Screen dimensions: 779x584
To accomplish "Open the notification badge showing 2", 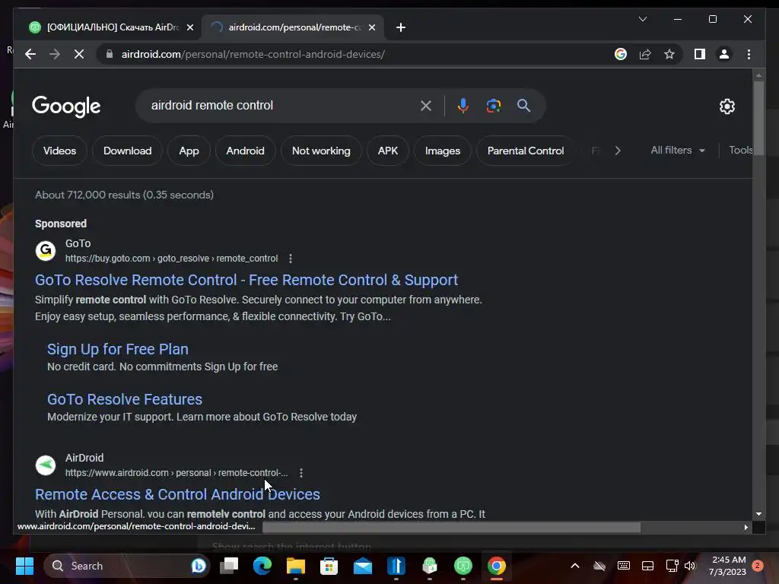I will (x=758, y=566).
